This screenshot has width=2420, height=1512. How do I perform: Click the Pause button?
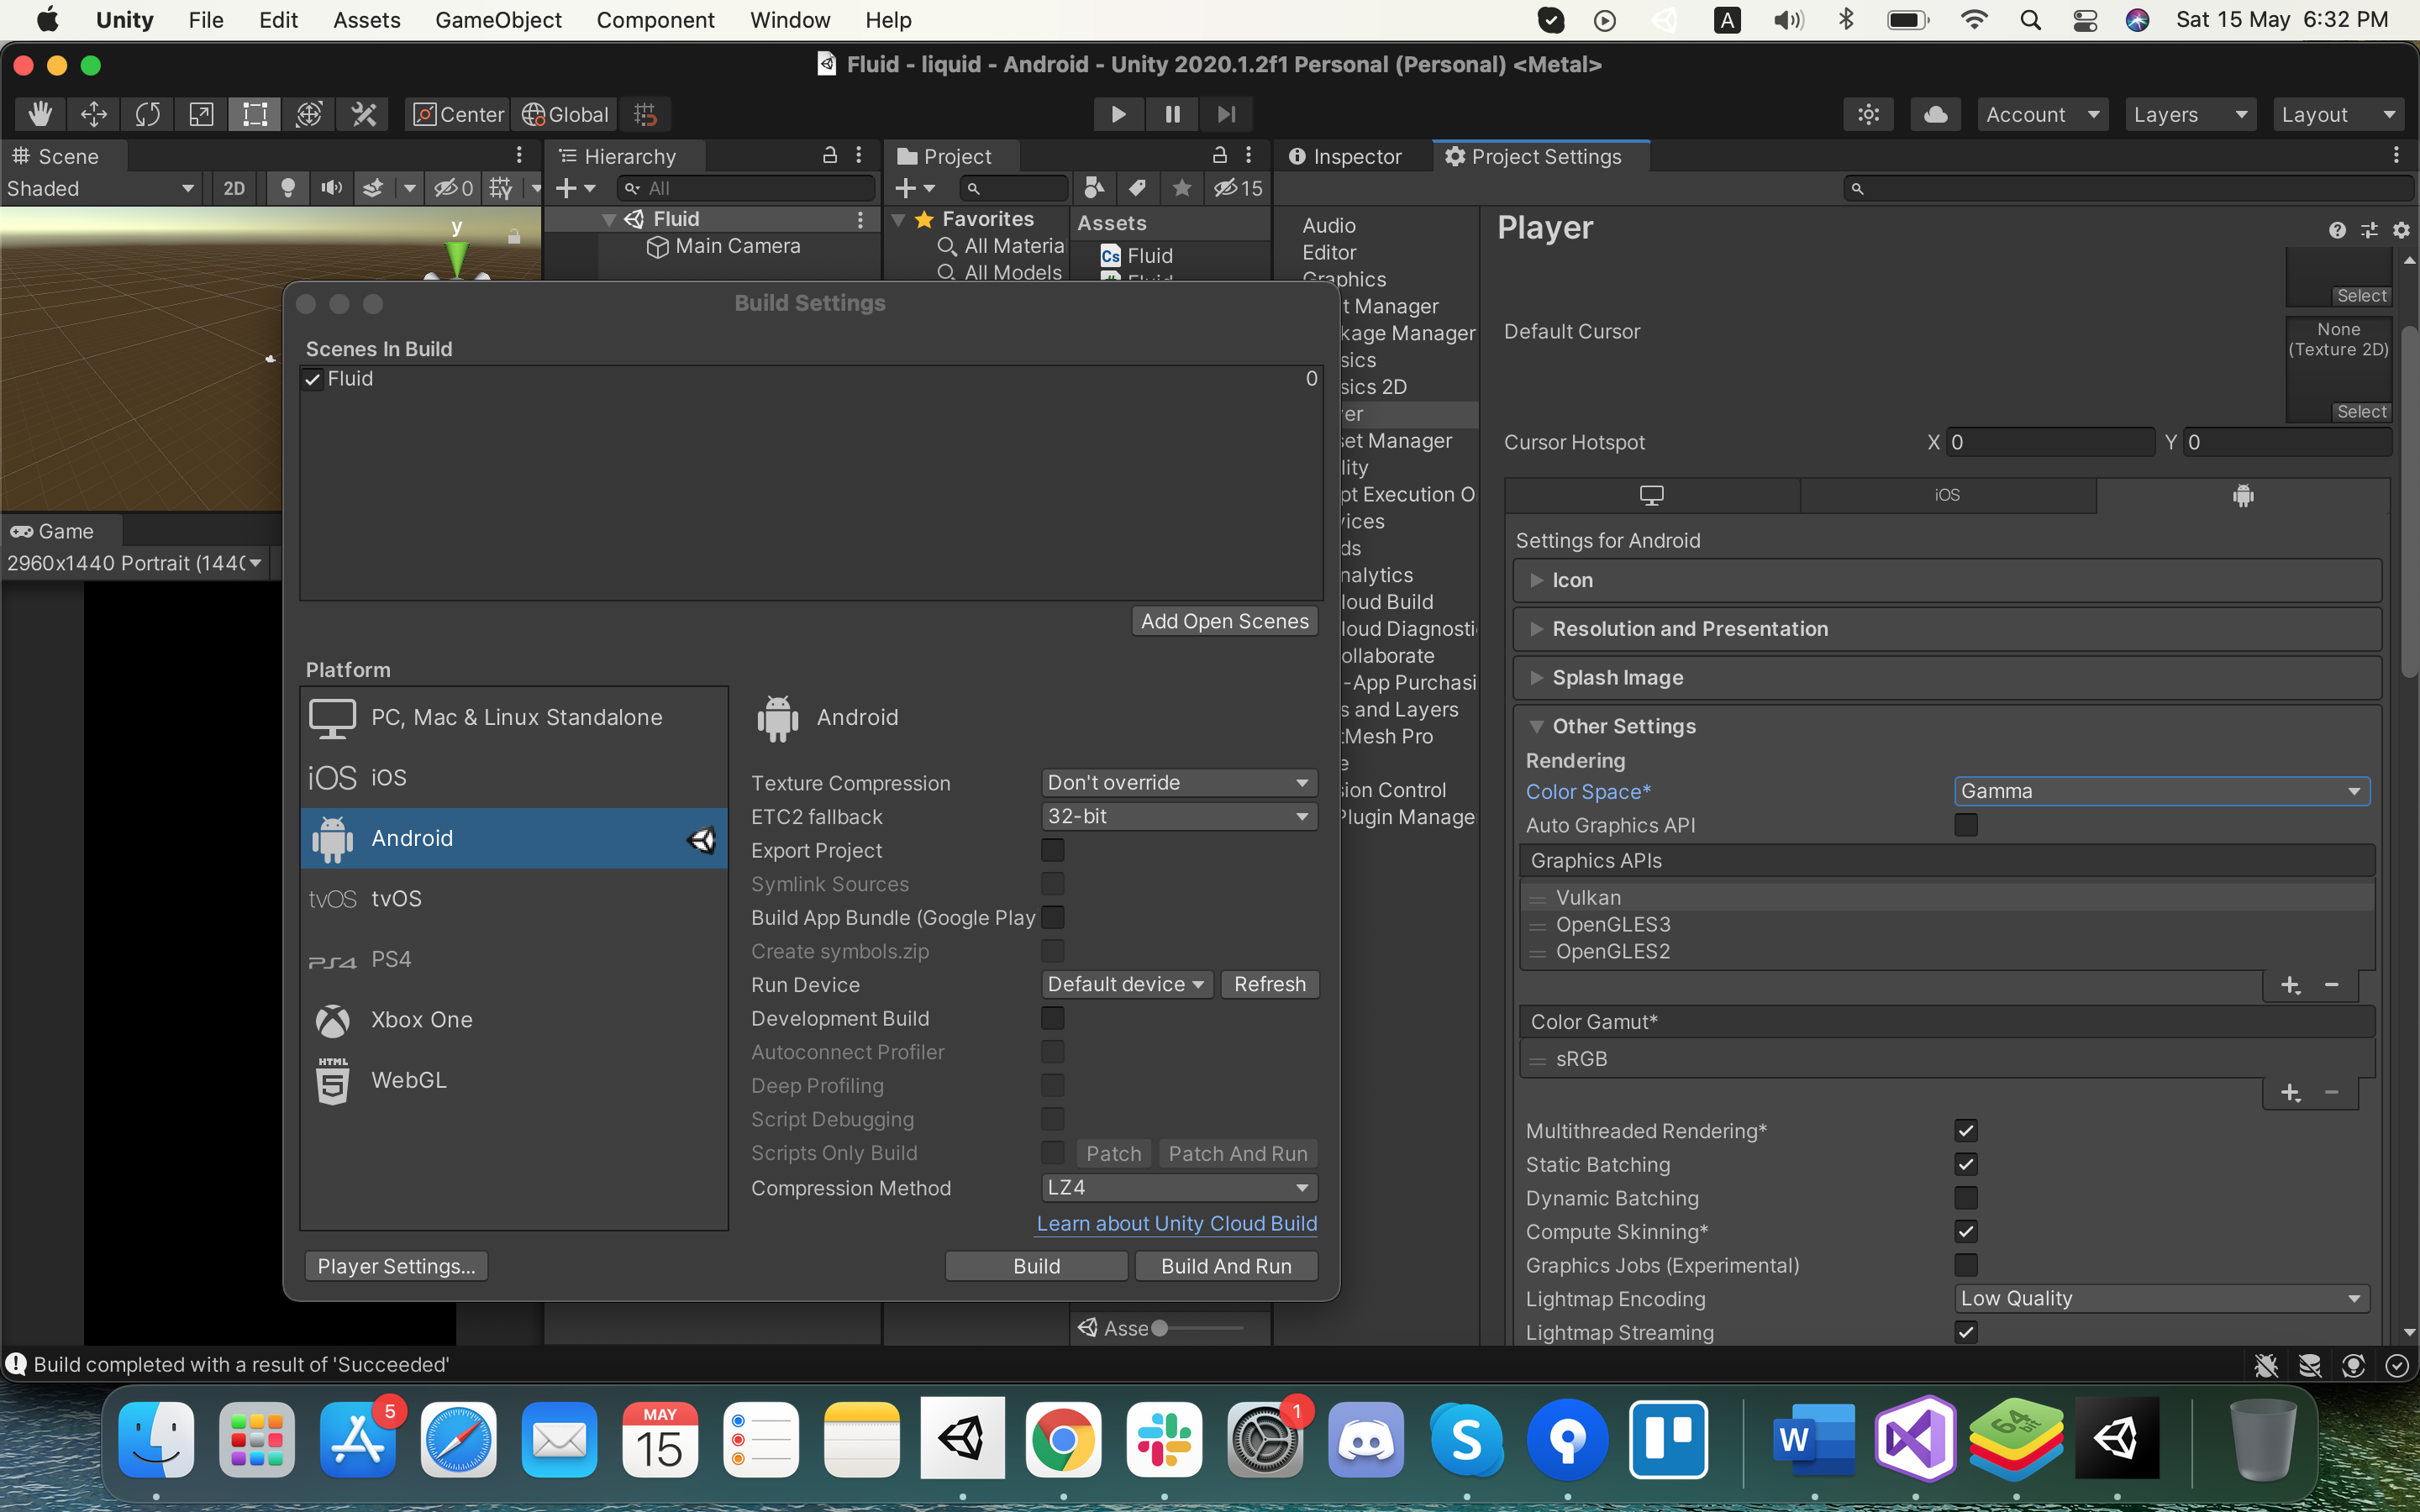click(1172, 114)
